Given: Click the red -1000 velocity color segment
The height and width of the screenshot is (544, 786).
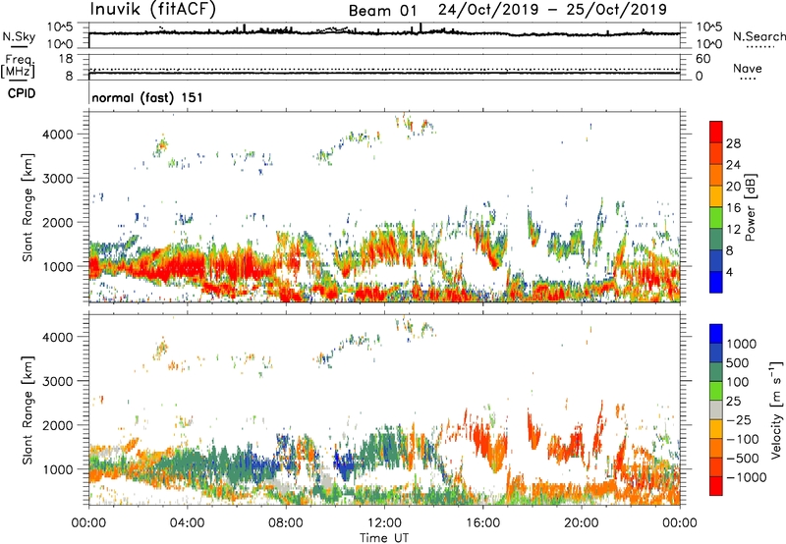Looking at the screenshot, I should (x=716, y=486).
